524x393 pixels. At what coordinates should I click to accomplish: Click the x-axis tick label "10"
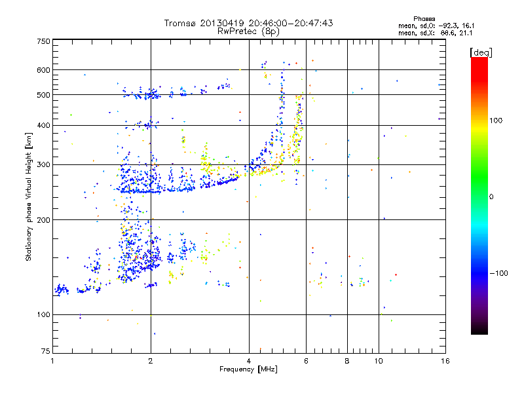tap(379, 361)
